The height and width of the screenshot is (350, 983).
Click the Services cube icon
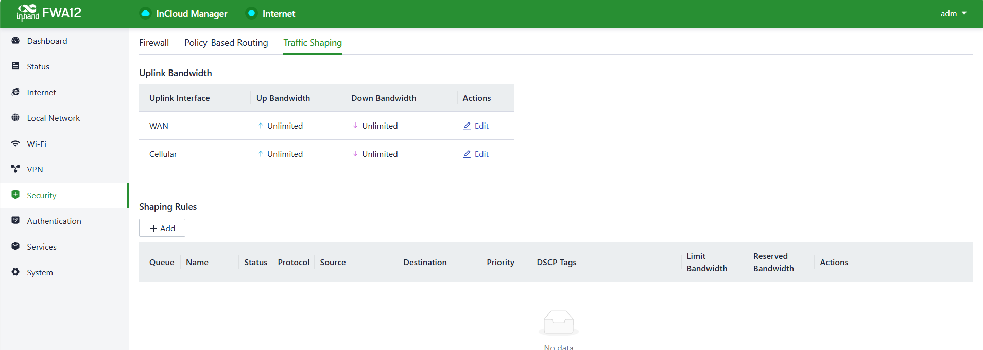(x=15, y=247)
